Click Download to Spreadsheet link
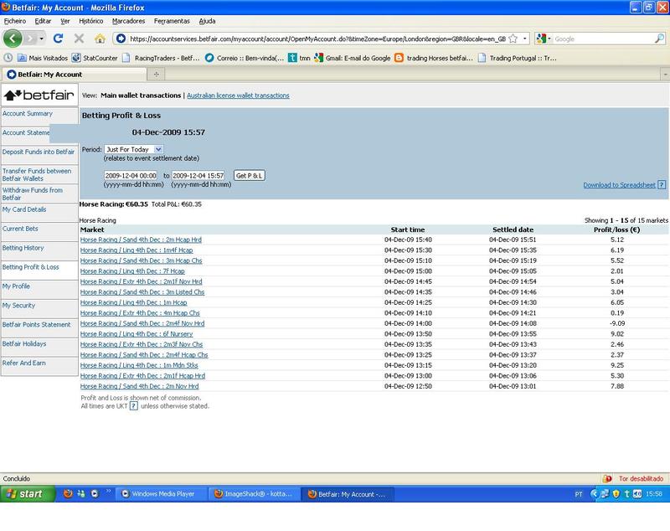This screenshot has width=670, height=531. pos(619,185)
